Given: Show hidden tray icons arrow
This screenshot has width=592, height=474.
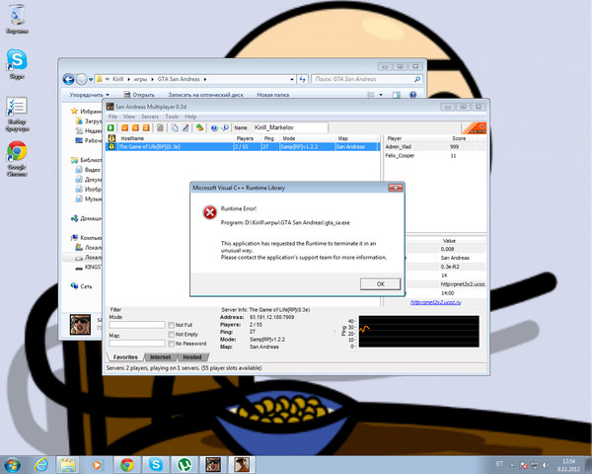Looking at the screenshot, I should [x=512, y=465].
